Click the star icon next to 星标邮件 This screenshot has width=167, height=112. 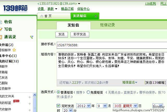[14, 50]
